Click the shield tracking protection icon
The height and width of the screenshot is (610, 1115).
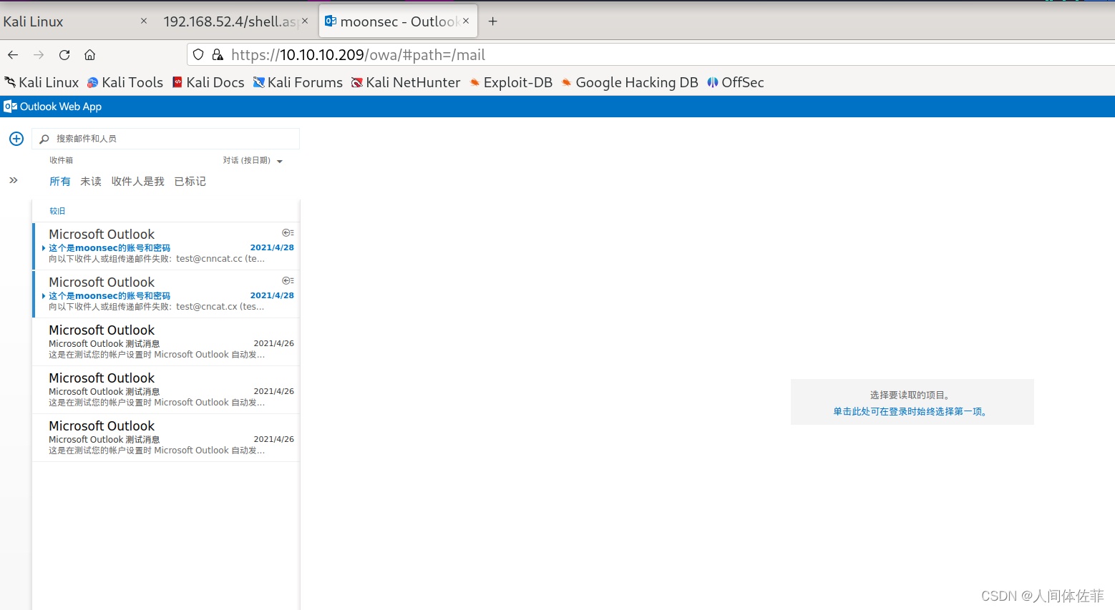[x=198, y=55]
